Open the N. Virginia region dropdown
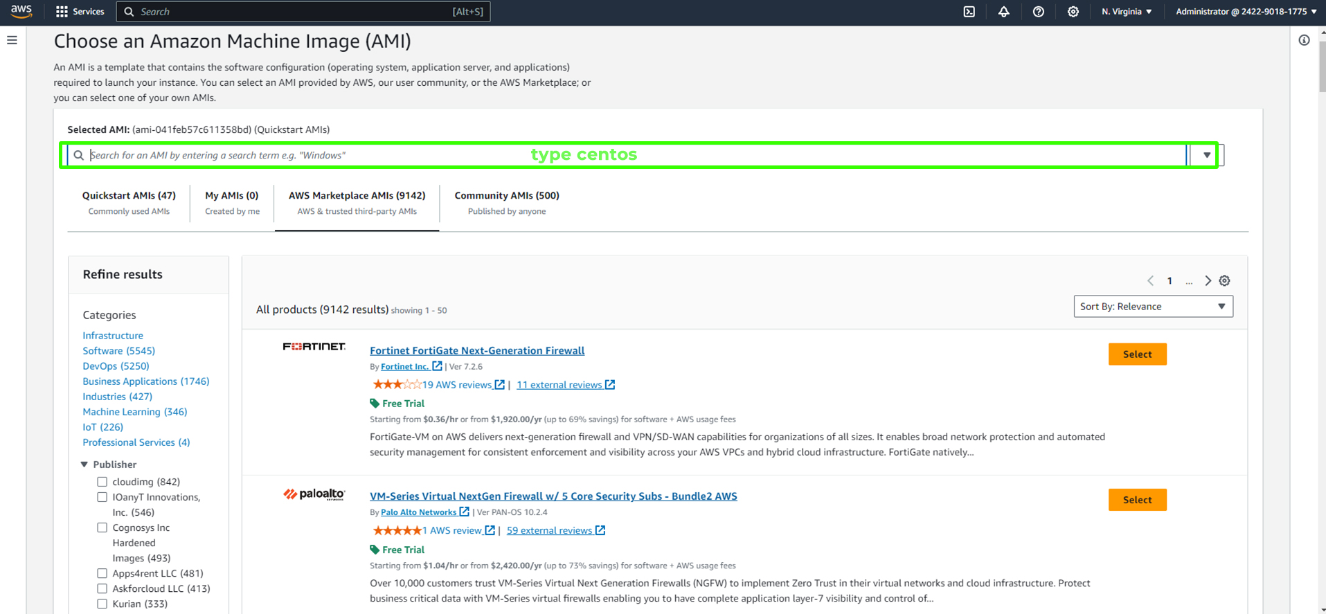The width and height of the screenshot is (1326, 614). click(1127, 12)
